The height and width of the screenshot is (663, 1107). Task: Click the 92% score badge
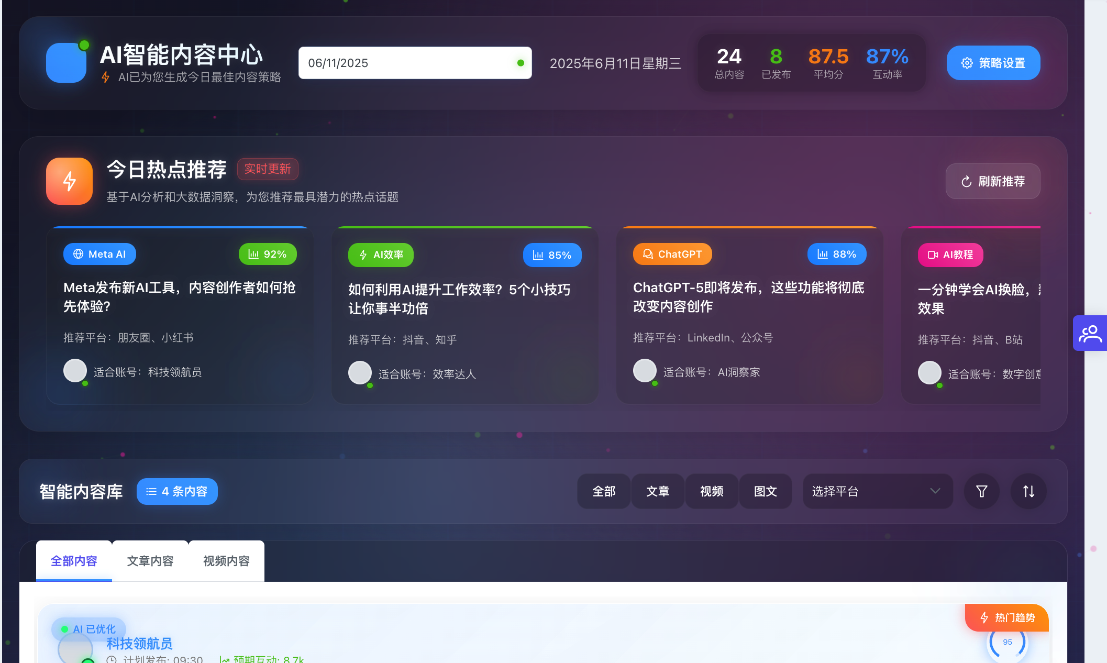(268, 254)
